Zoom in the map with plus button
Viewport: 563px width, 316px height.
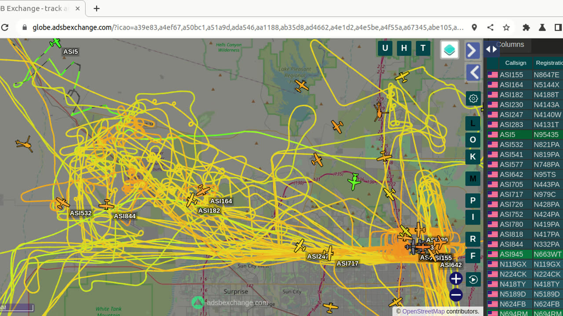456,279
